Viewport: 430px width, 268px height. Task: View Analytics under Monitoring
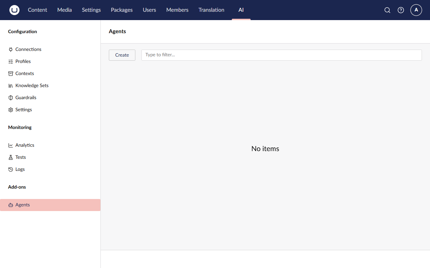pos(50,145)
